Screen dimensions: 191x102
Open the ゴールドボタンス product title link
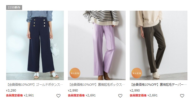click(35, 84)
